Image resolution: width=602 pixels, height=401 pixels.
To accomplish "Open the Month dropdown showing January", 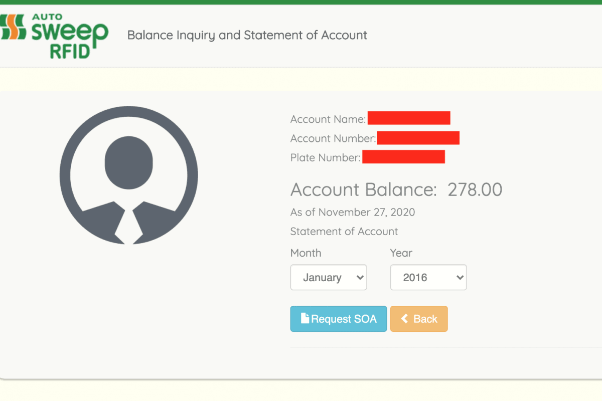I will (x=328, y=278).
